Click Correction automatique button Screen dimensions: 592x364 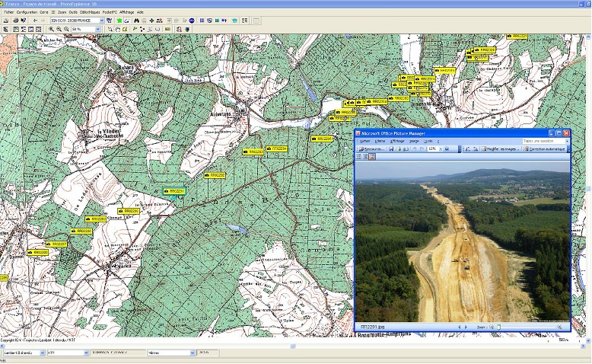544,149
